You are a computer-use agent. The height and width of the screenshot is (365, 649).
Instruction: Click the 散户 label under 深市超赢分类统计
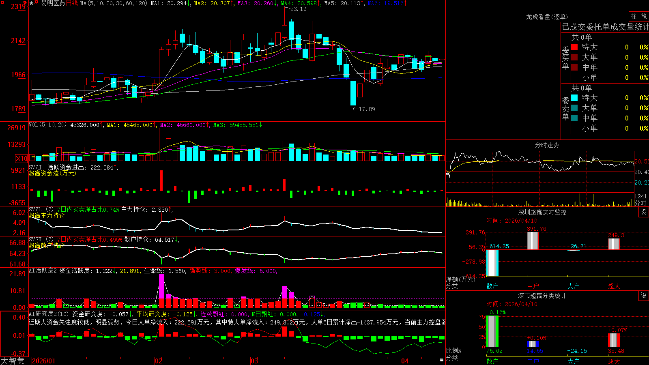[492, 361]
